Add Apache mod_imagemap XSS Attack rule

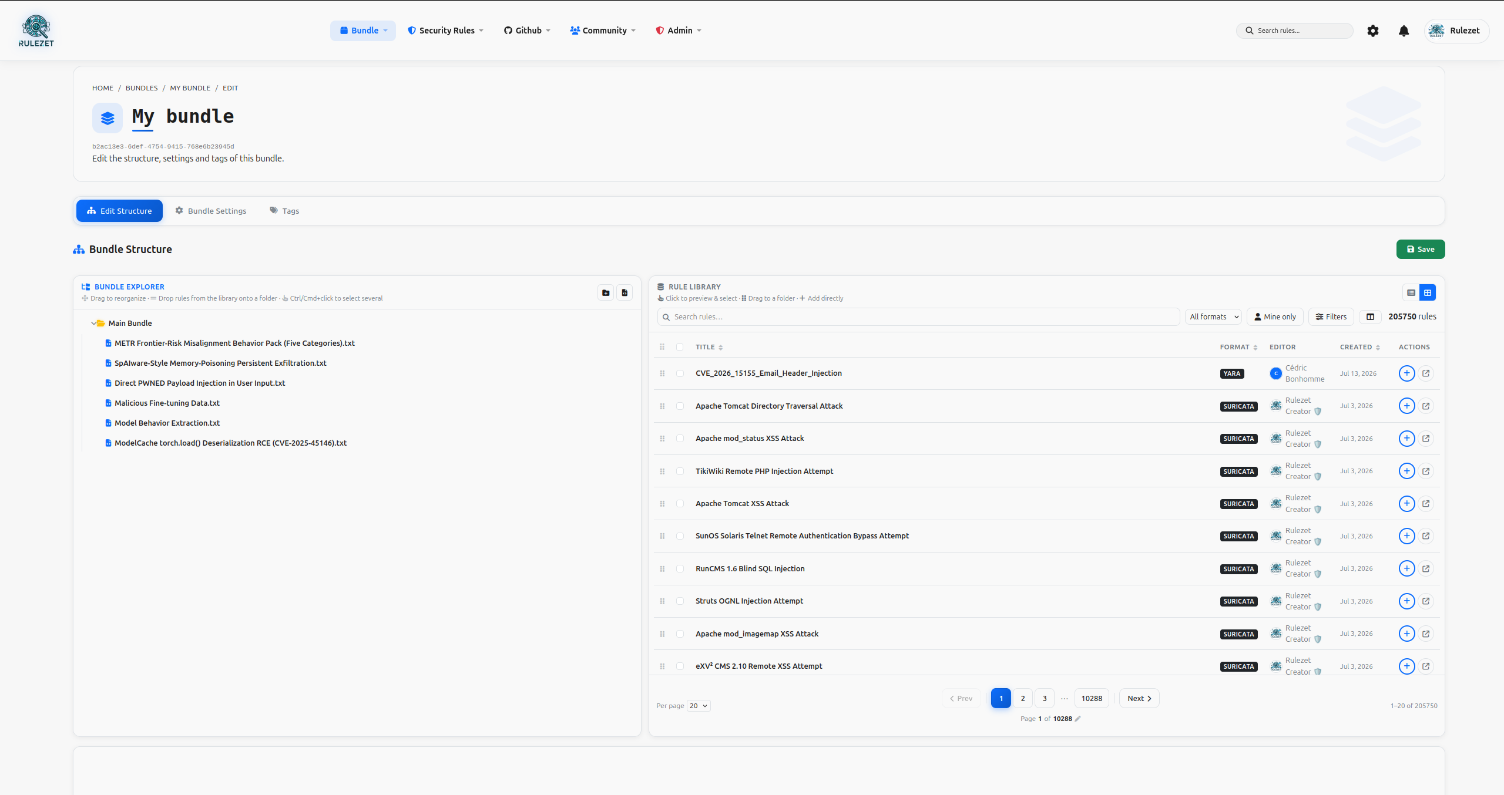point(1406,634)
